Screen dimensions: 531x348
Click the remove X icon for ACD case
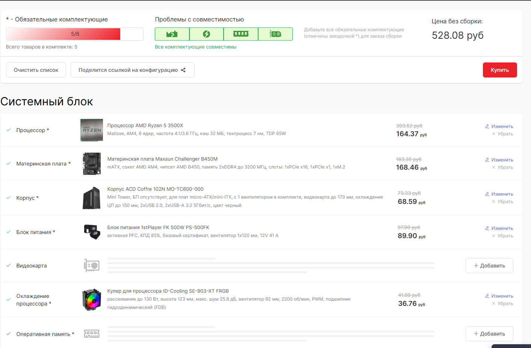(493, 202)
